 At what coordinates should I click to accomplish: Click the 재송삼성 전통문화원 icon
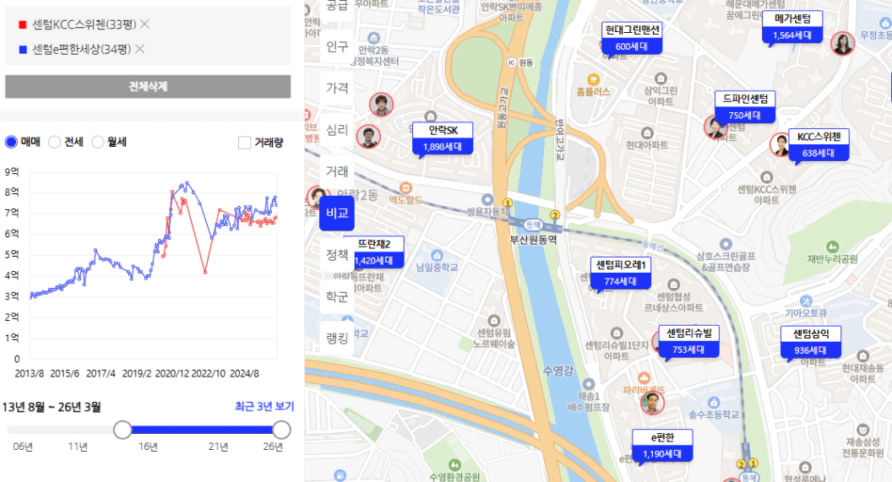click(863, 429)
